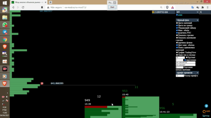This screenshot has width=211, height=118.
Task: Open Telegram from the taskbar
Action: pos(5,32)
